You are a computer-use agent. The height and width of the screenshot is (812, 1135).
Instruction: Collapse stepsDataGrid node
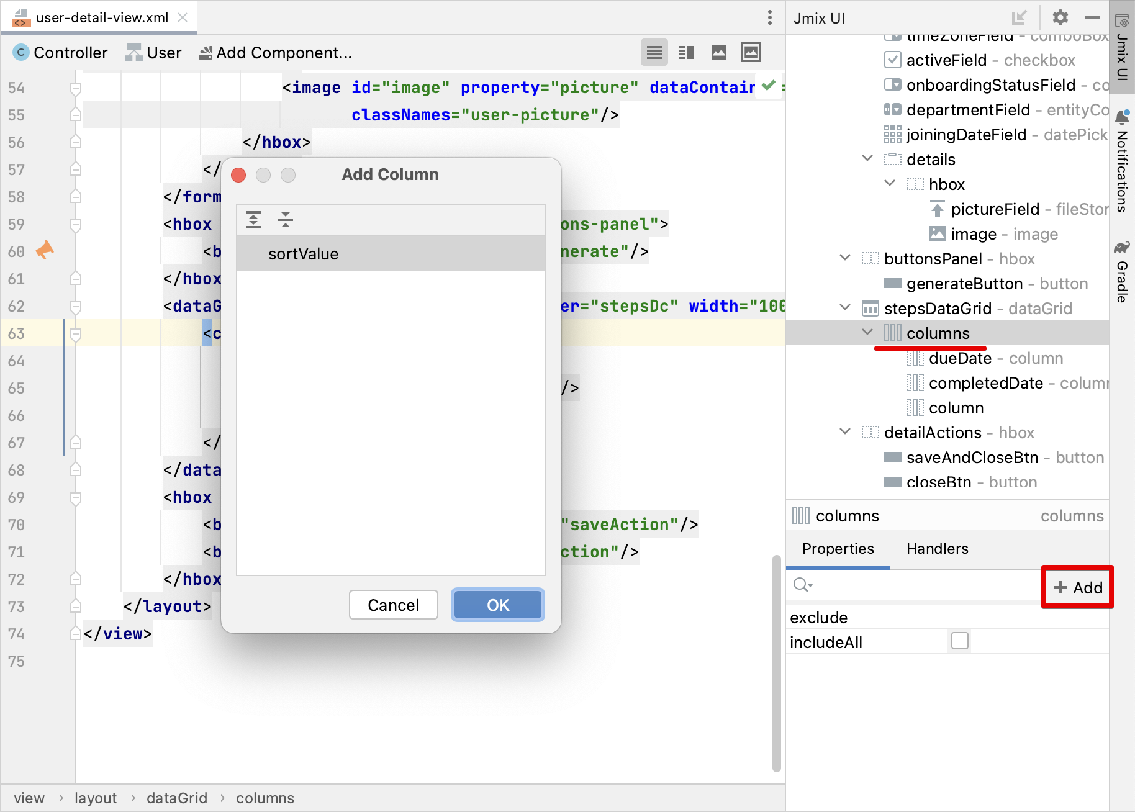click(845, 307)
